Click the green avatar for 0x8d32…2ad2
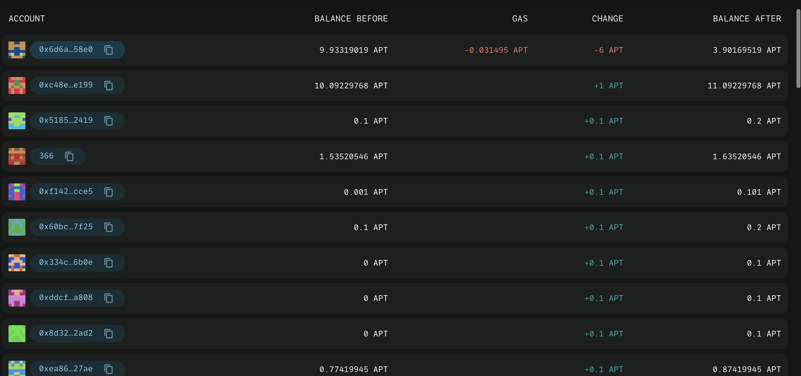The width and height of the screenshot is (801, 376). [x=17, y=334]
